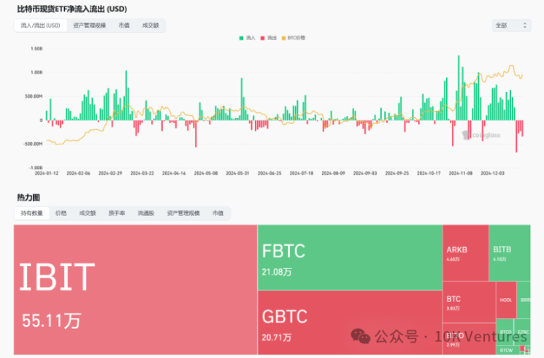
Task: Select the 持有数量 heatmap tab
Action: pos(32,213)
